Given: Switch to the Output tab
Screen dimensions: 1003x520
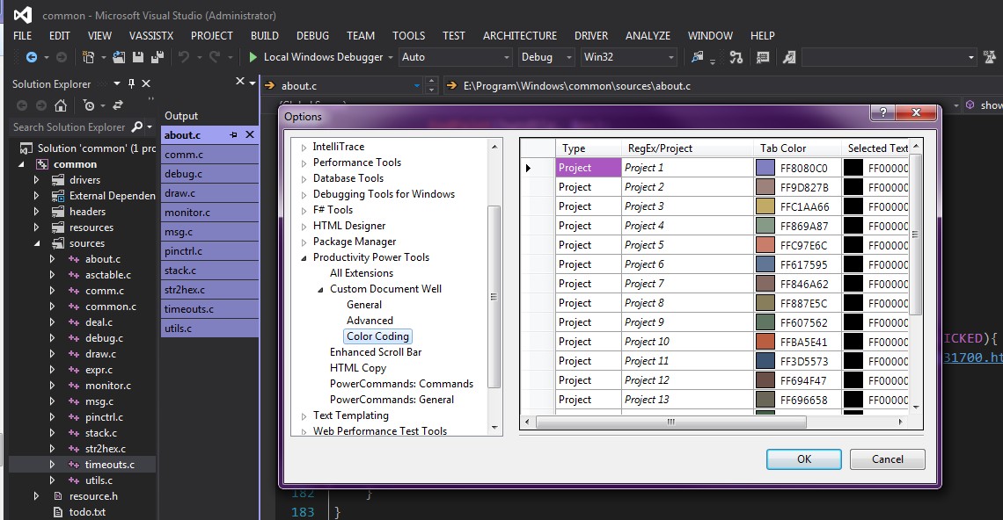Looking at the screenshot, I should coord(181,116).
